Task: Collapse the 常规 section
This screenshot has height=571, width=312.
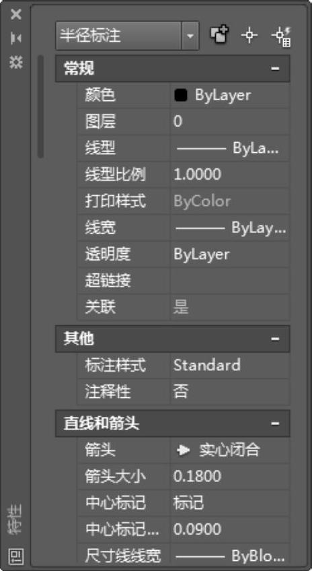Action: pyautogui.click(x=275, y=69)
